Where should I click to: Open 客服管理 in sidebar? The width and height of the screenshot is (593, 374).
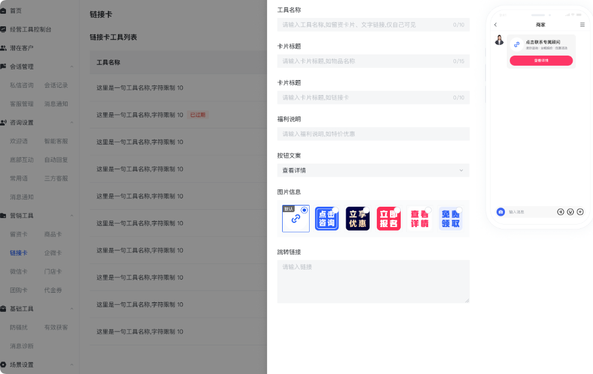[22, 104]
